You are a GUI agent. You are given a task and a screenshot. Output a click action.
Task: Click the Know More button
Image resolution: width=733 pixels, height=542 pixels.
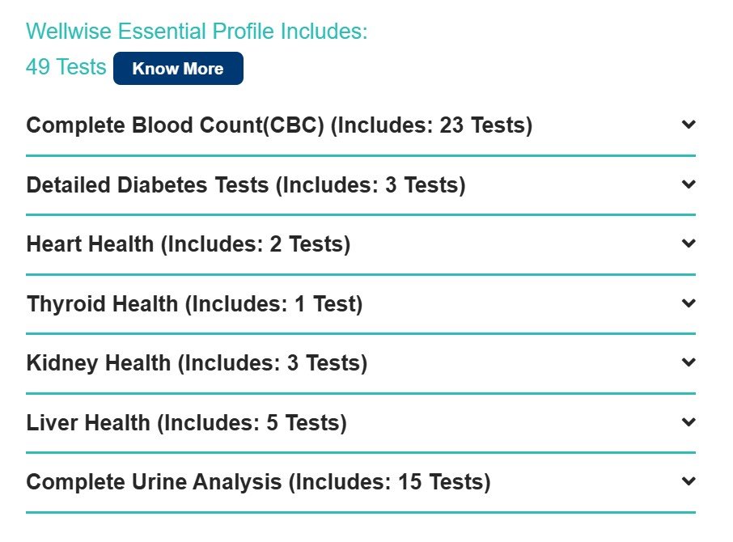click(x=178, y=68)
